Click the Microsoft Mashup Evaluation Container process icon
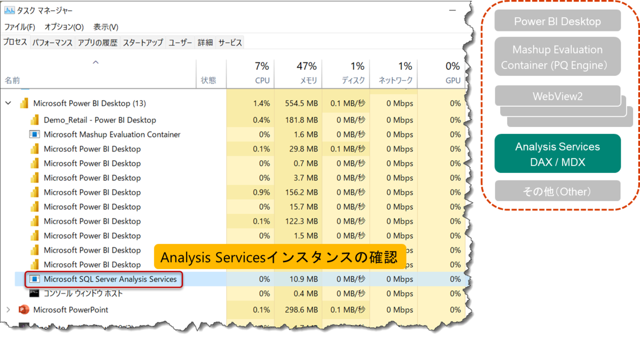Viewport: 640px width, 341px height. point(34,134)
